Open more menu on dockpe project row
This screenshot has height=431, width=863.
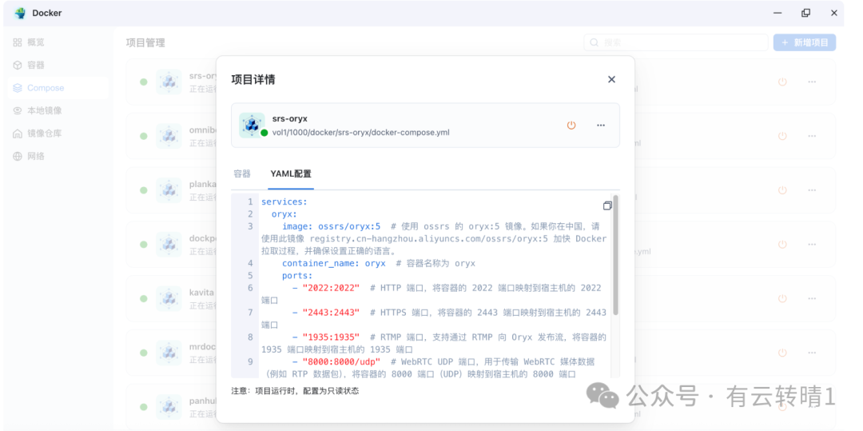tap(812, 244)
